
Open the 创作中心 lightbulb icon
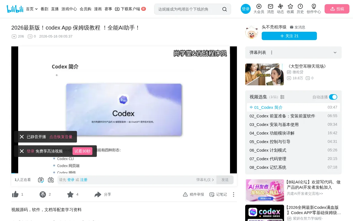pos(314,6)
